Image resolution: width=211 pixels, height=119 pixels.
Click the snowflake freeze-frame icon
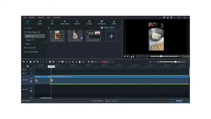(x=53, y=62)
